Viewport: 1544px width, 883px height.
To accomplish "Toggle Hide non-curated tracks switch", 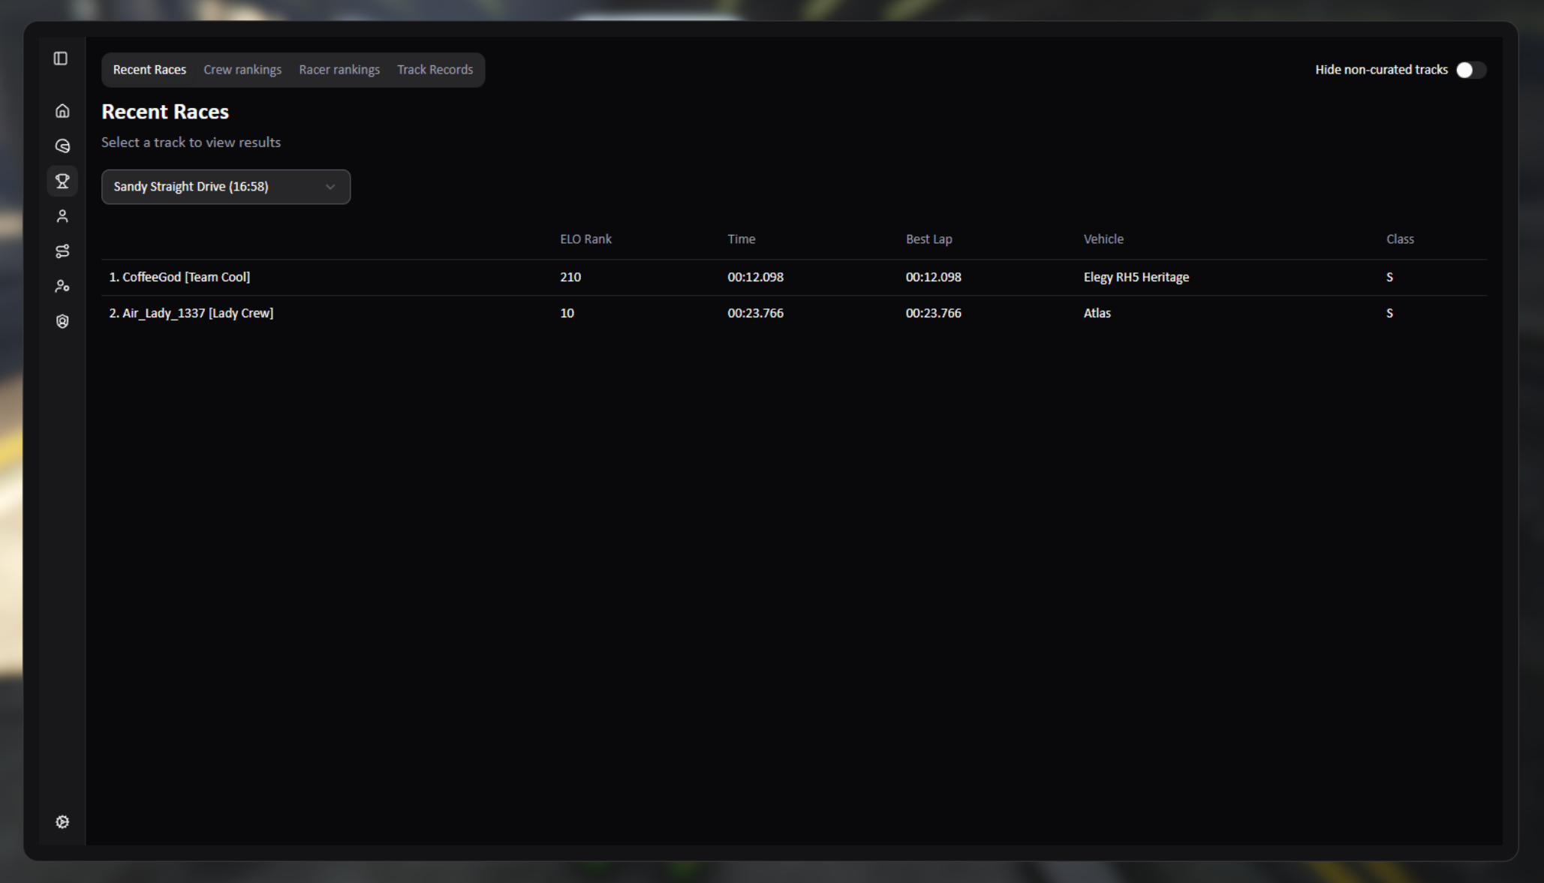I will (x=1470, y=70).
